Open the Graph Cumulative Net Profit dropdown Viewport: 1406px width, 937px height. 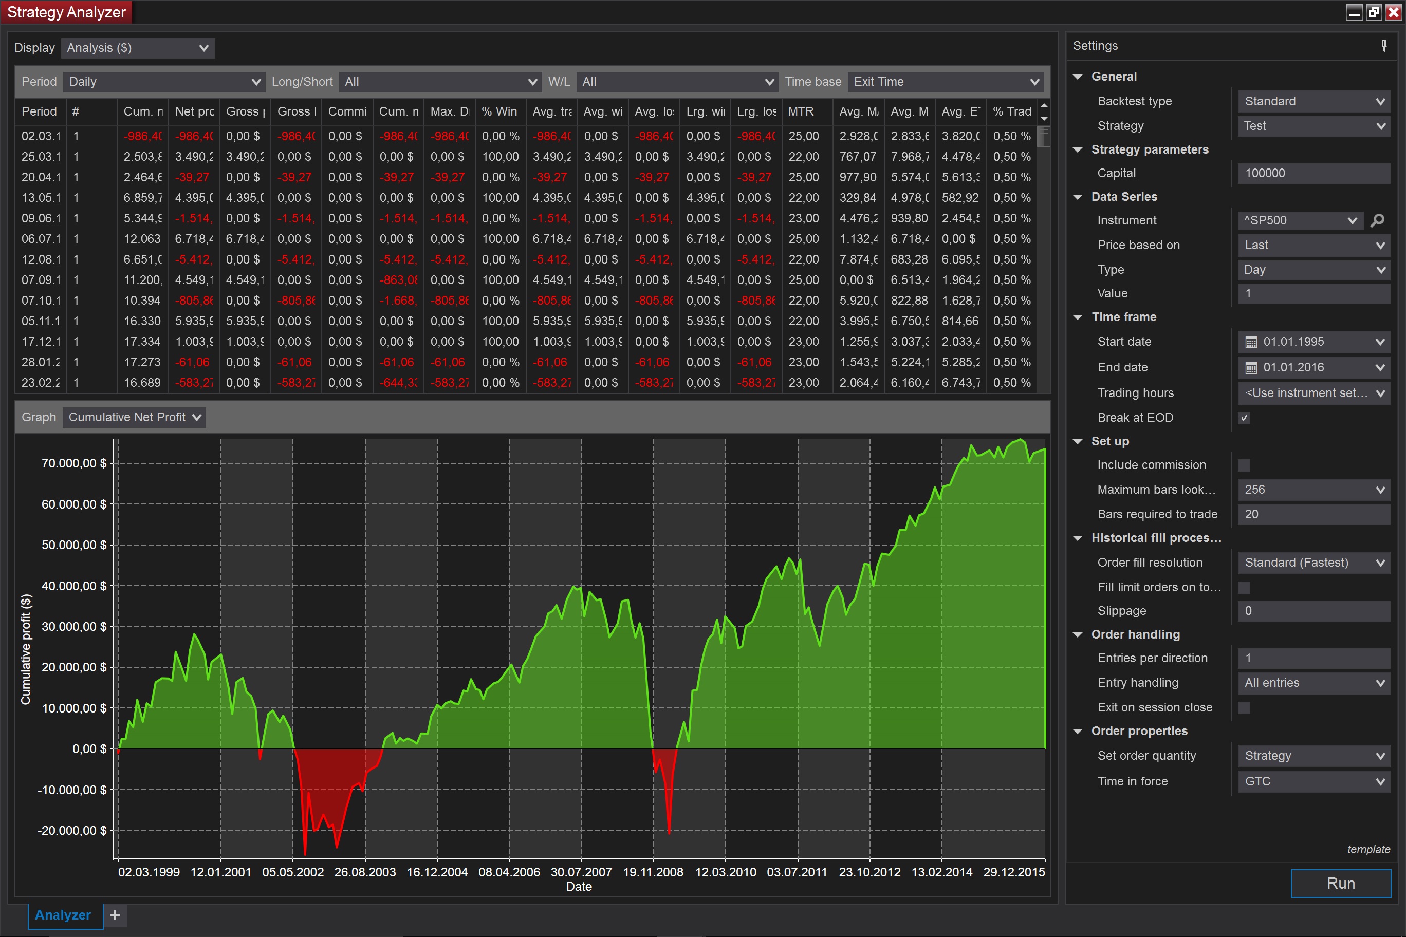coord(135,417)
